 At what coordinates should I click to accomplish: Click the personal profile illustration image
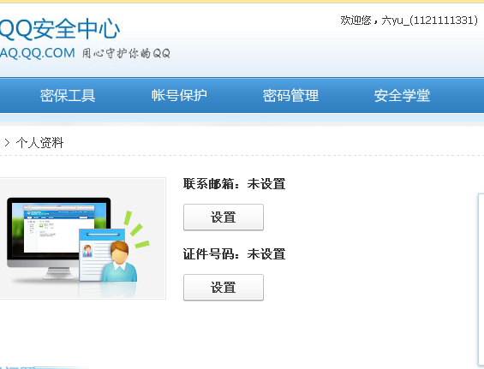pyautogui.click(x=82, y=238)
